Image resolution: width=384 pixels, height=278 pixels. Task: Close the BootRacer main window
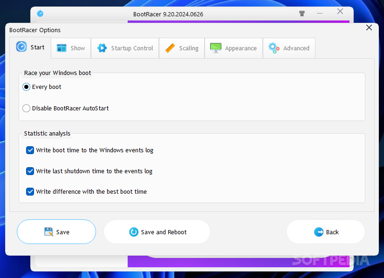(340, 11)
